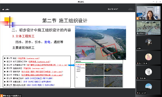The image size is (162, 97).
Task: Select the speaking woman's video thumbnail
Action: click(x=148, y=13)
